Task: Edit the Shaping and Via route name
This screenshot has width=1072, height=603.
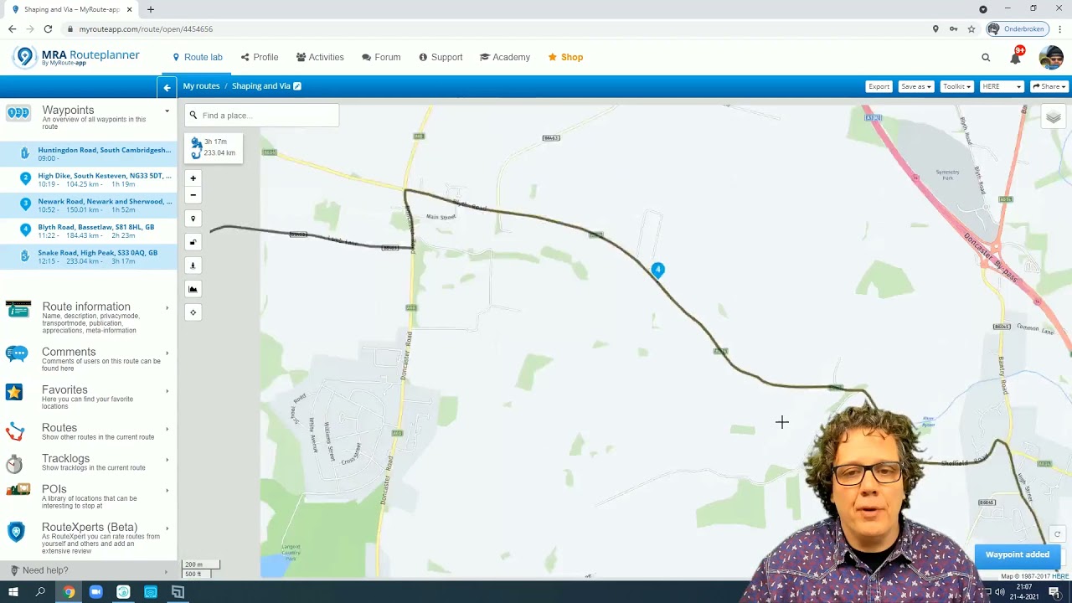Action: click(x=297, y=86)
